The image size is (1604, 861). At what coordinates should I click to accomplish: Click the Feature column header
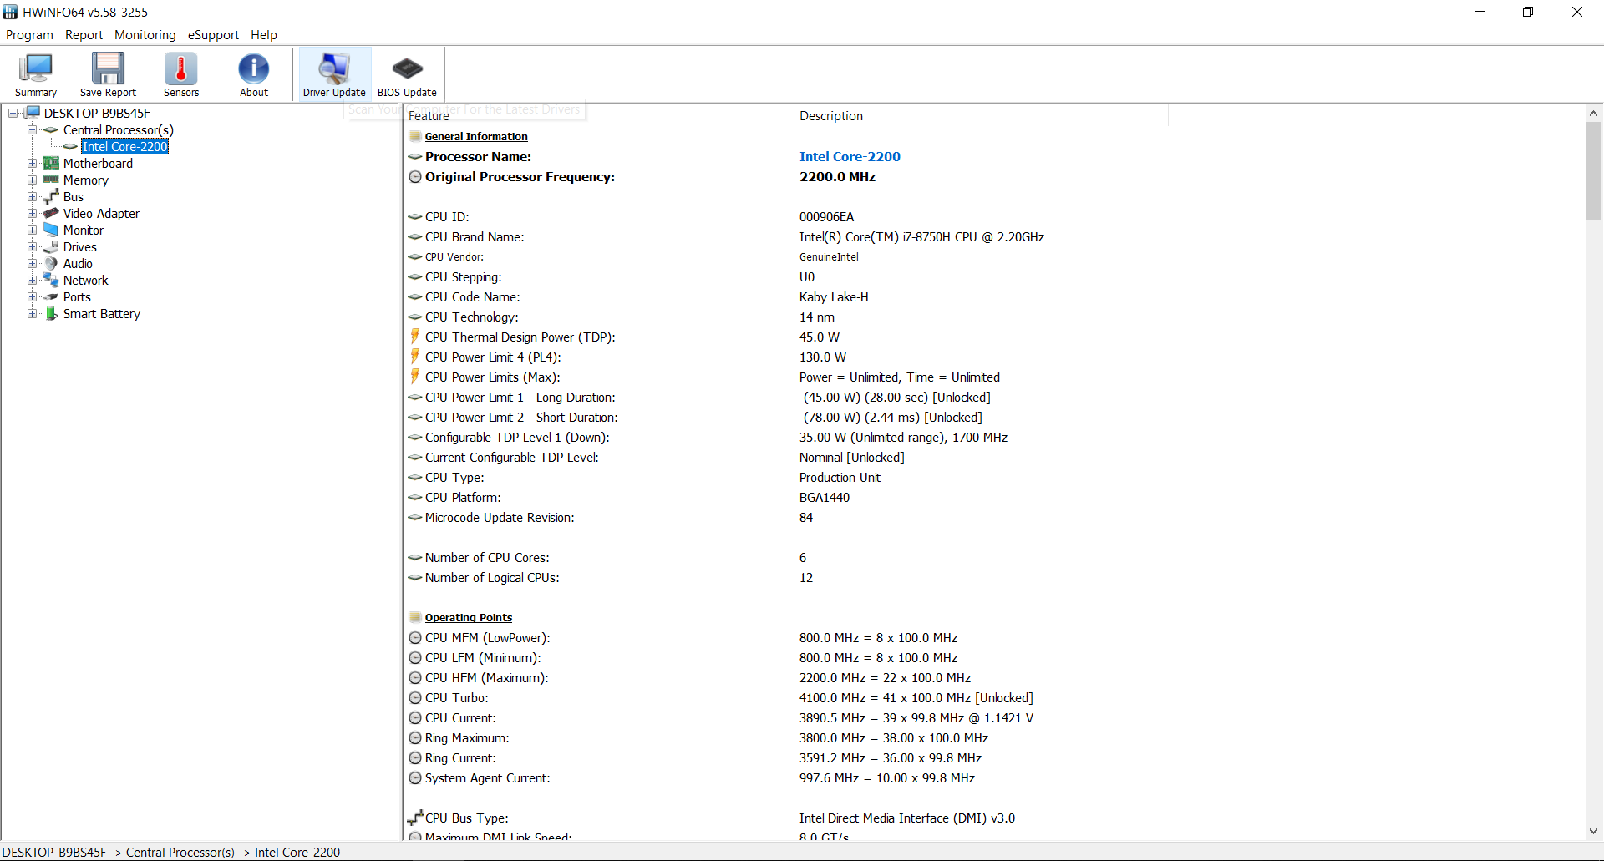(x=598, y=116)
